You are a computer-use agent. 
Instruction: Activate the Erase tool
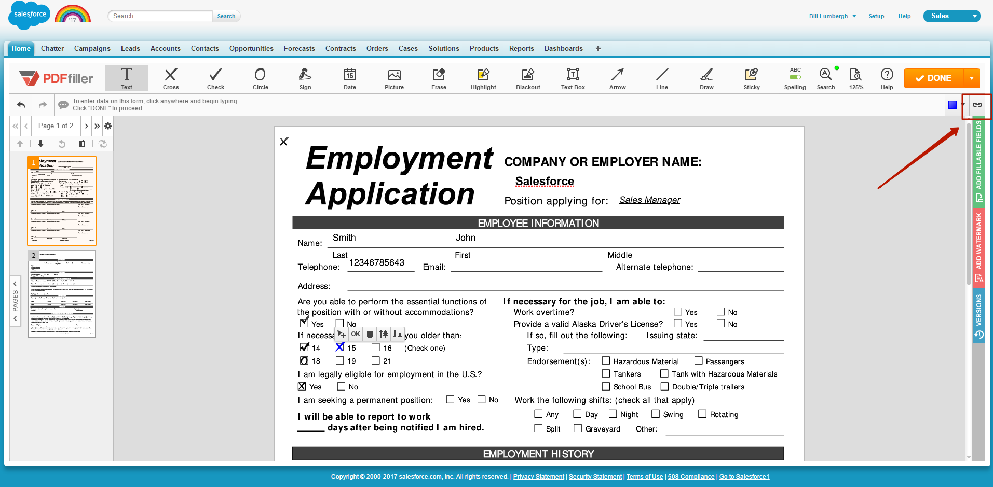tap(439, 78)
